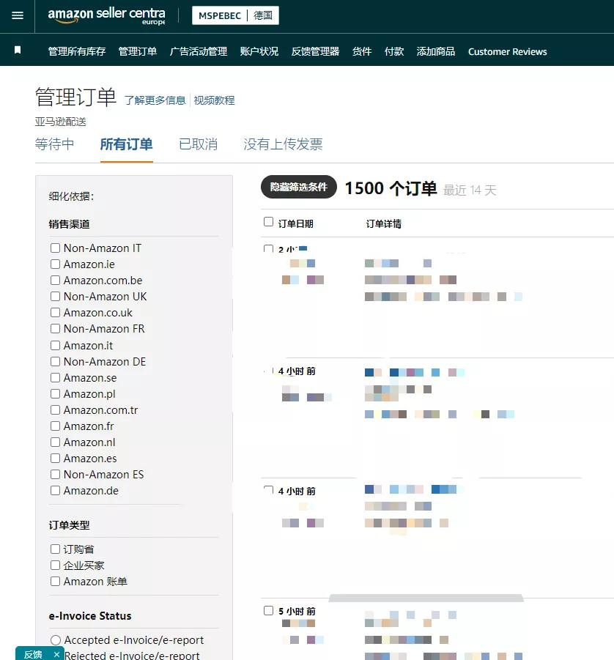Check the Amazon.com.tr filter

(x=55, y=410)
